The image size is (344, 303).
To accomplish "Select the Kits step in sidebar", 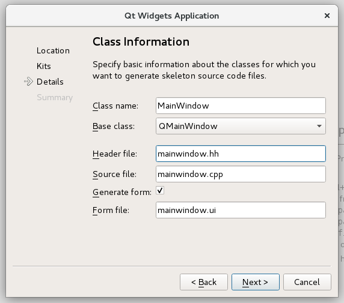I will coord(44,66).
